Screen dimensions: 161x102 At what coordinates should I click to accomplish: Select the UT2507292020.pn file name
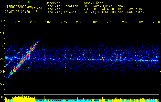point(18,7)
